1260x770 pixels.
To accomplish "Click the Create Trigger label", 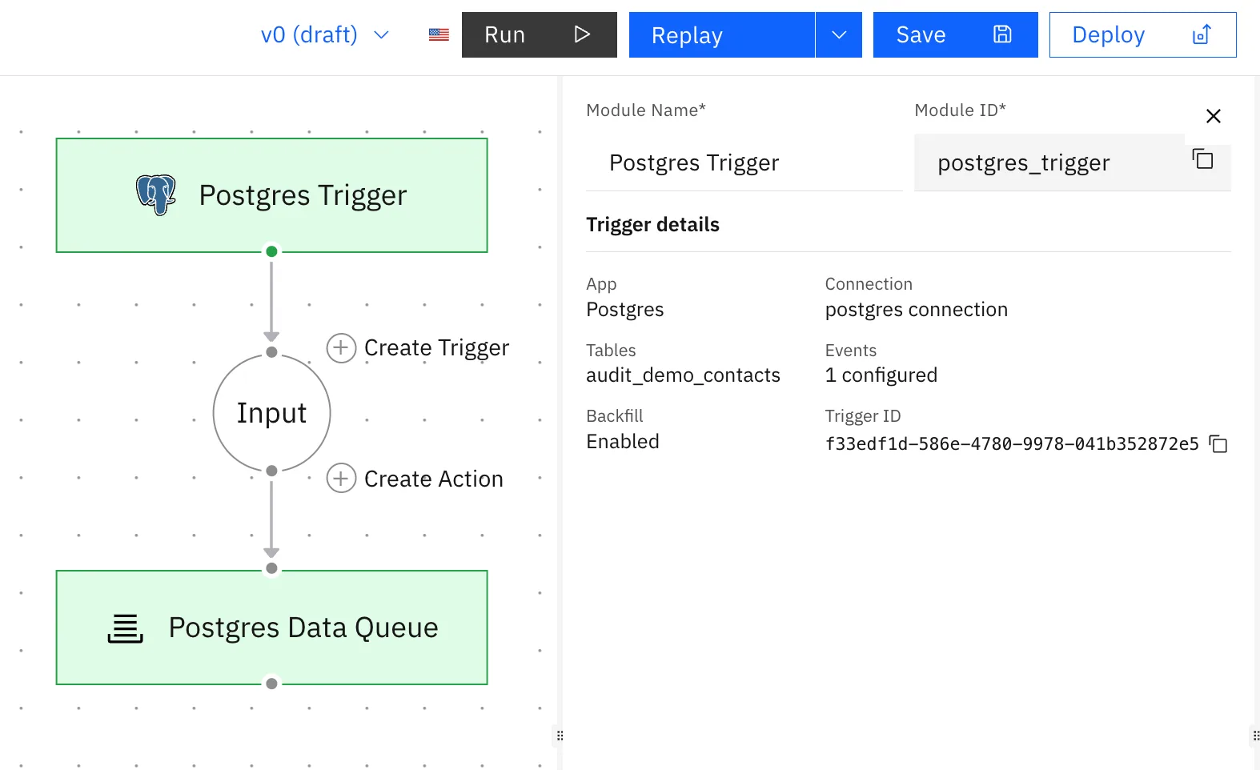I will click(x=436, y=347).
